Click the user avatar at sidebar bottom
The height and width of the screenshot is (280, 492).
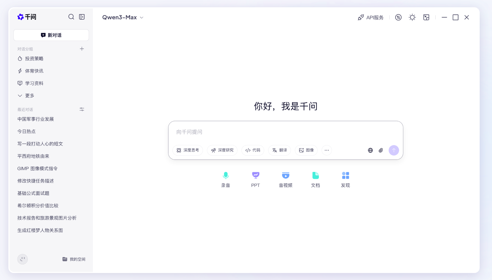pyautogui.click(x=22, y=259)
